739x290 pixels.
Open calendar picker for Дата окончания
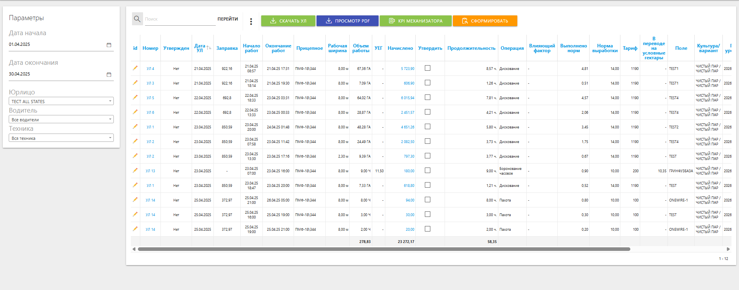click(x=109, y=75)
